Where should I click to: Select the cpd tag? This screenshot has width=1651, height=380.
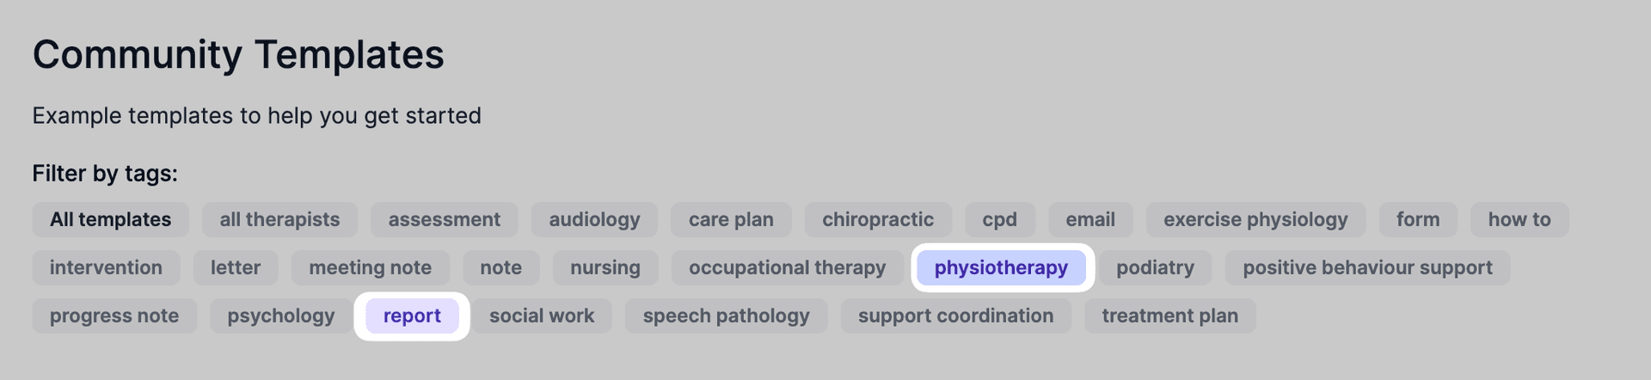[x=999, y=220]
